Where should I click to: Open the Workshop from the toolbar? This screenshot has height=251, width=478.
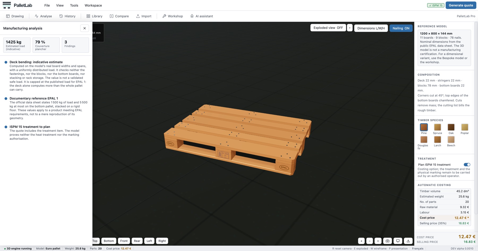[173, 16]
